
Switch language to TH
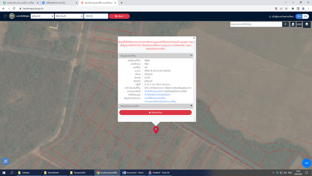point(298,16)
